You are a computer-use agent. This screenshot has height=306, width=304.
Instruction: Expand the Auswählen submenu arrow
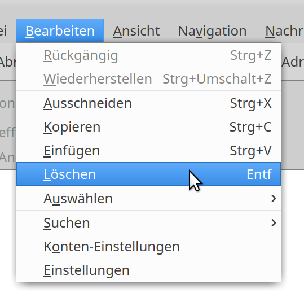(x=274, y=199)
